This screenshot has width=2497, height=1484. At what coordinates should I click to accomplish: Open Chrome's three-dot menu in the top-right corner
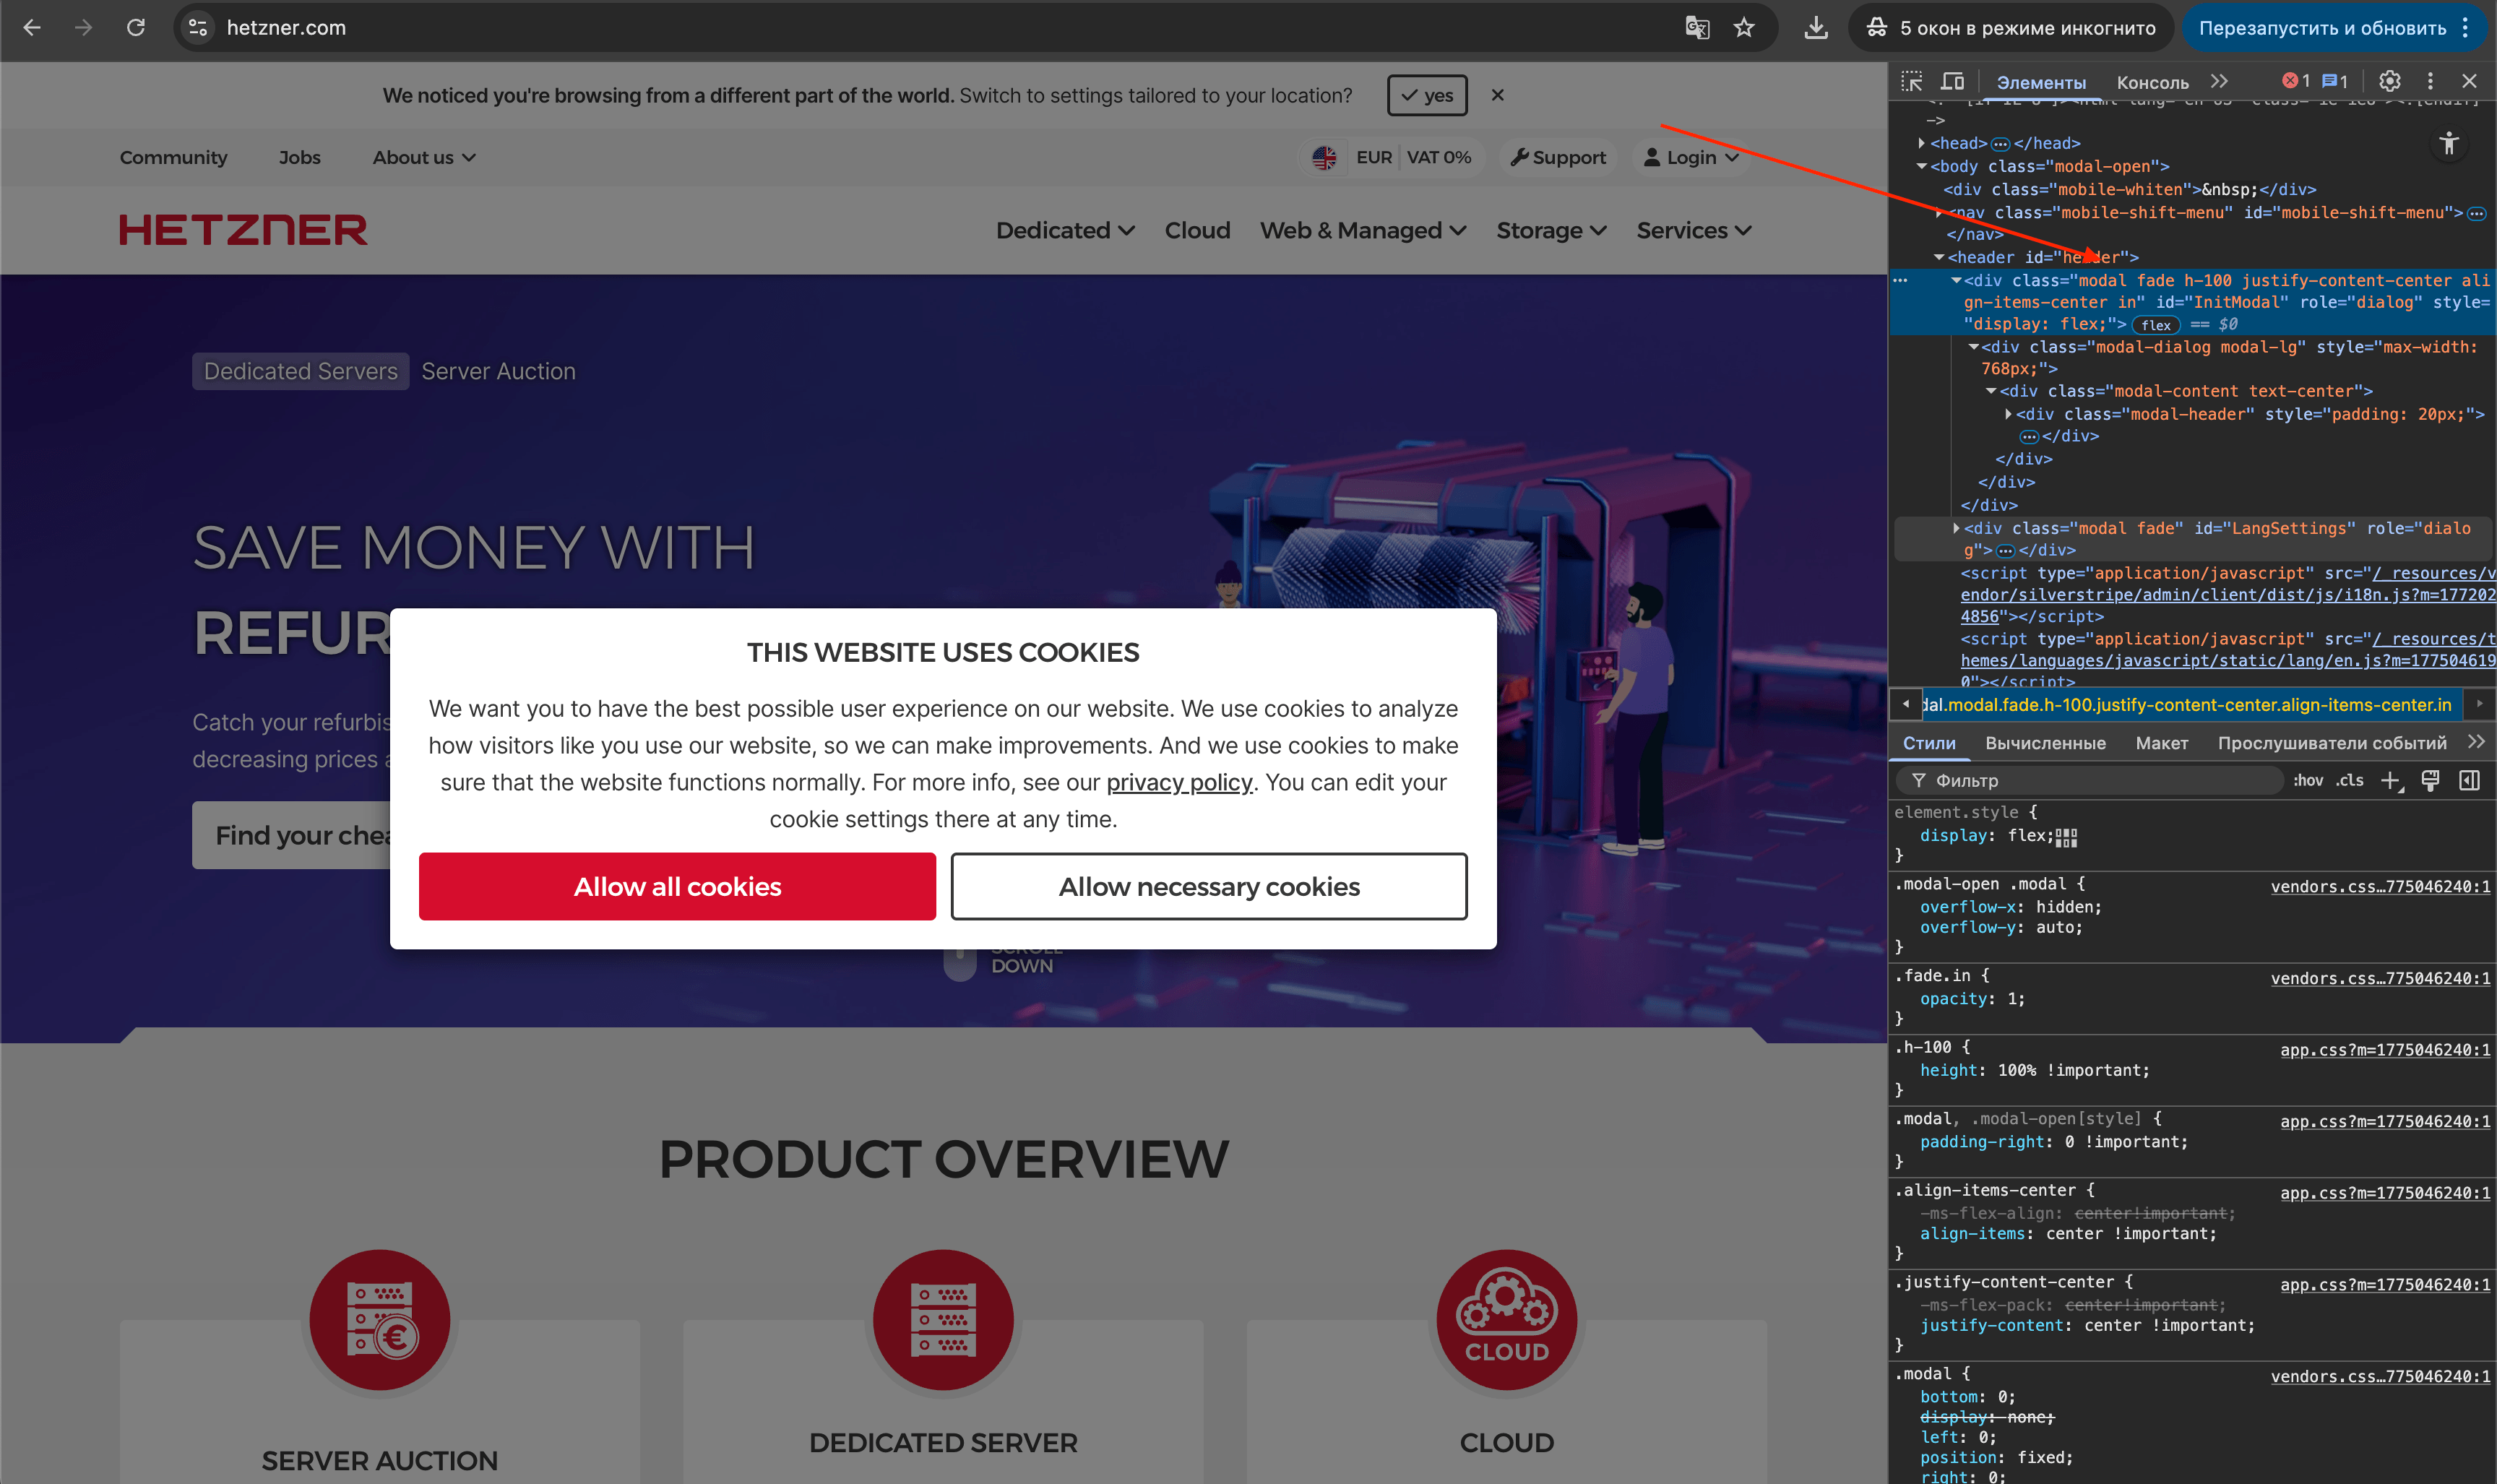click(2466, 28)
